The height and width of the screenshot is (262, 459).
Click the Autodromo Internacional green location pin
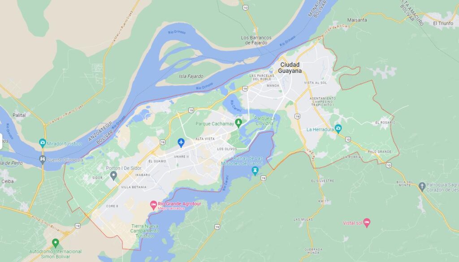pyautogui.click(x=55, y=243)
